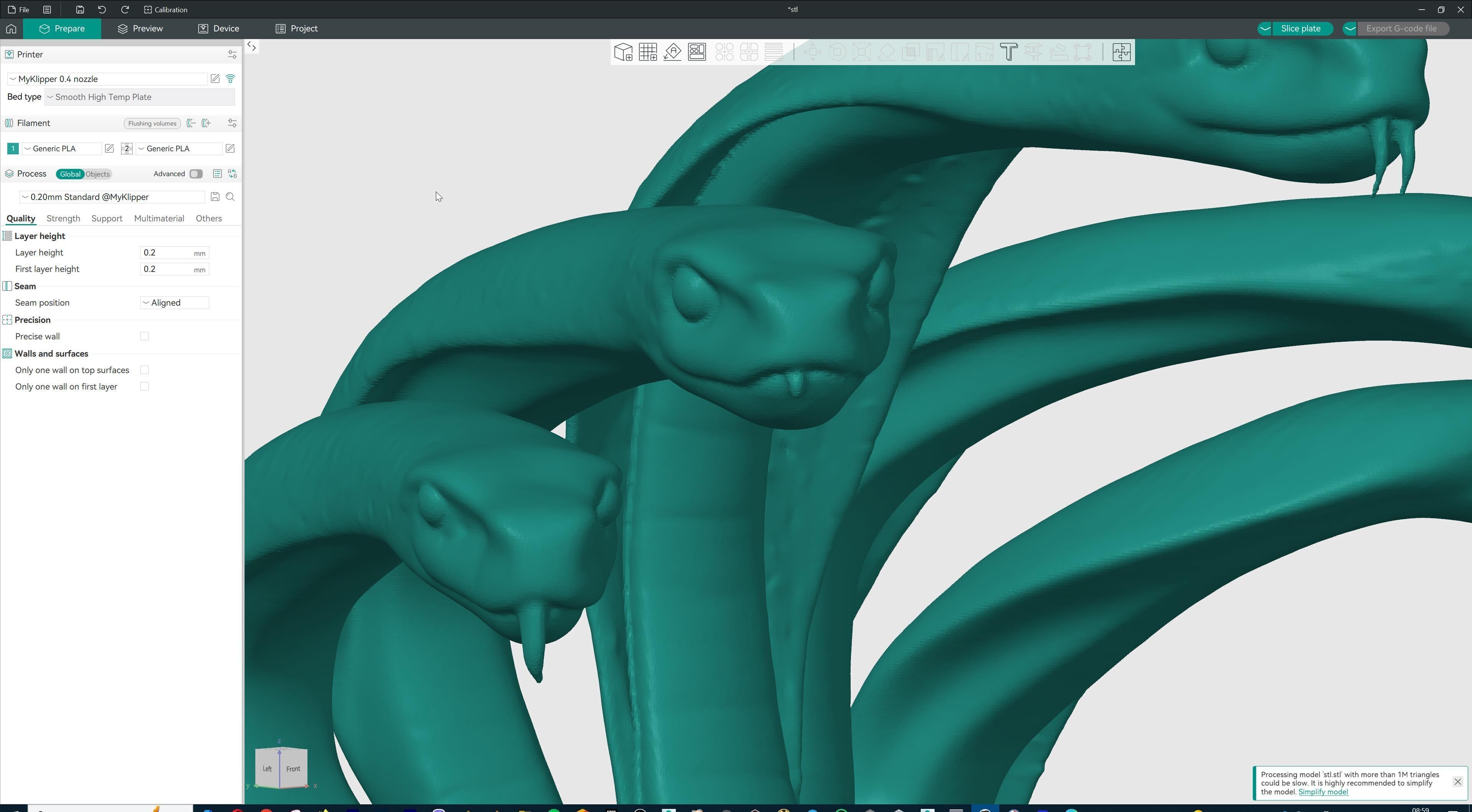Collapse the sidebar with the arrow icon

[251, 46]
